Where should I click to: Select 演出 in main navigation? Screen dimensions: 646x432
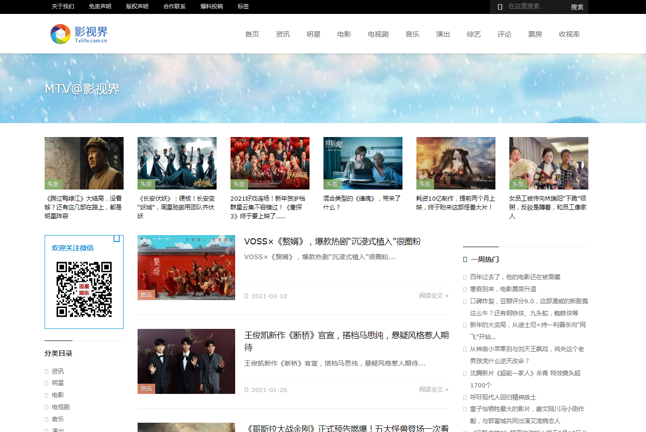(443, 34)
